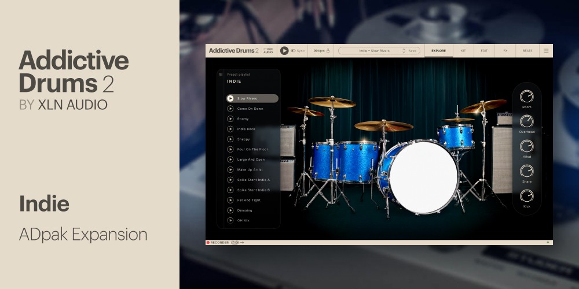The width and height of the screenshot is (579, 289).
Task: Play the Fat And Tight preview
Action: [x=230, y=200]
